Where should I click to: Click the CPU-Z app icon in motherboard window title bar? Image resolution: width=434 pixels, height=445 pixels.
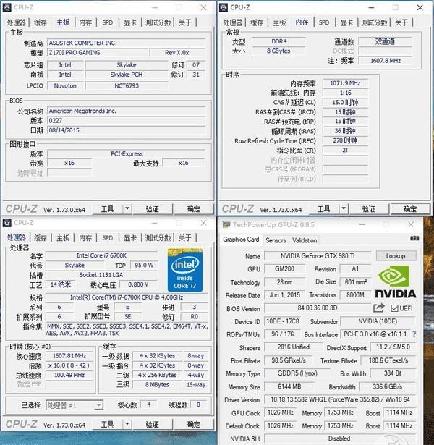coord(7,7)
